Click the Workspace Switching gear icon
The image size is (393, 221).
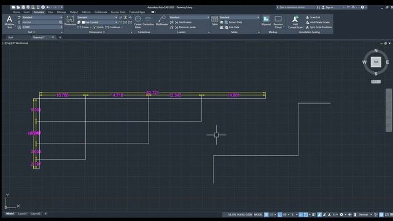pos(341,214)
